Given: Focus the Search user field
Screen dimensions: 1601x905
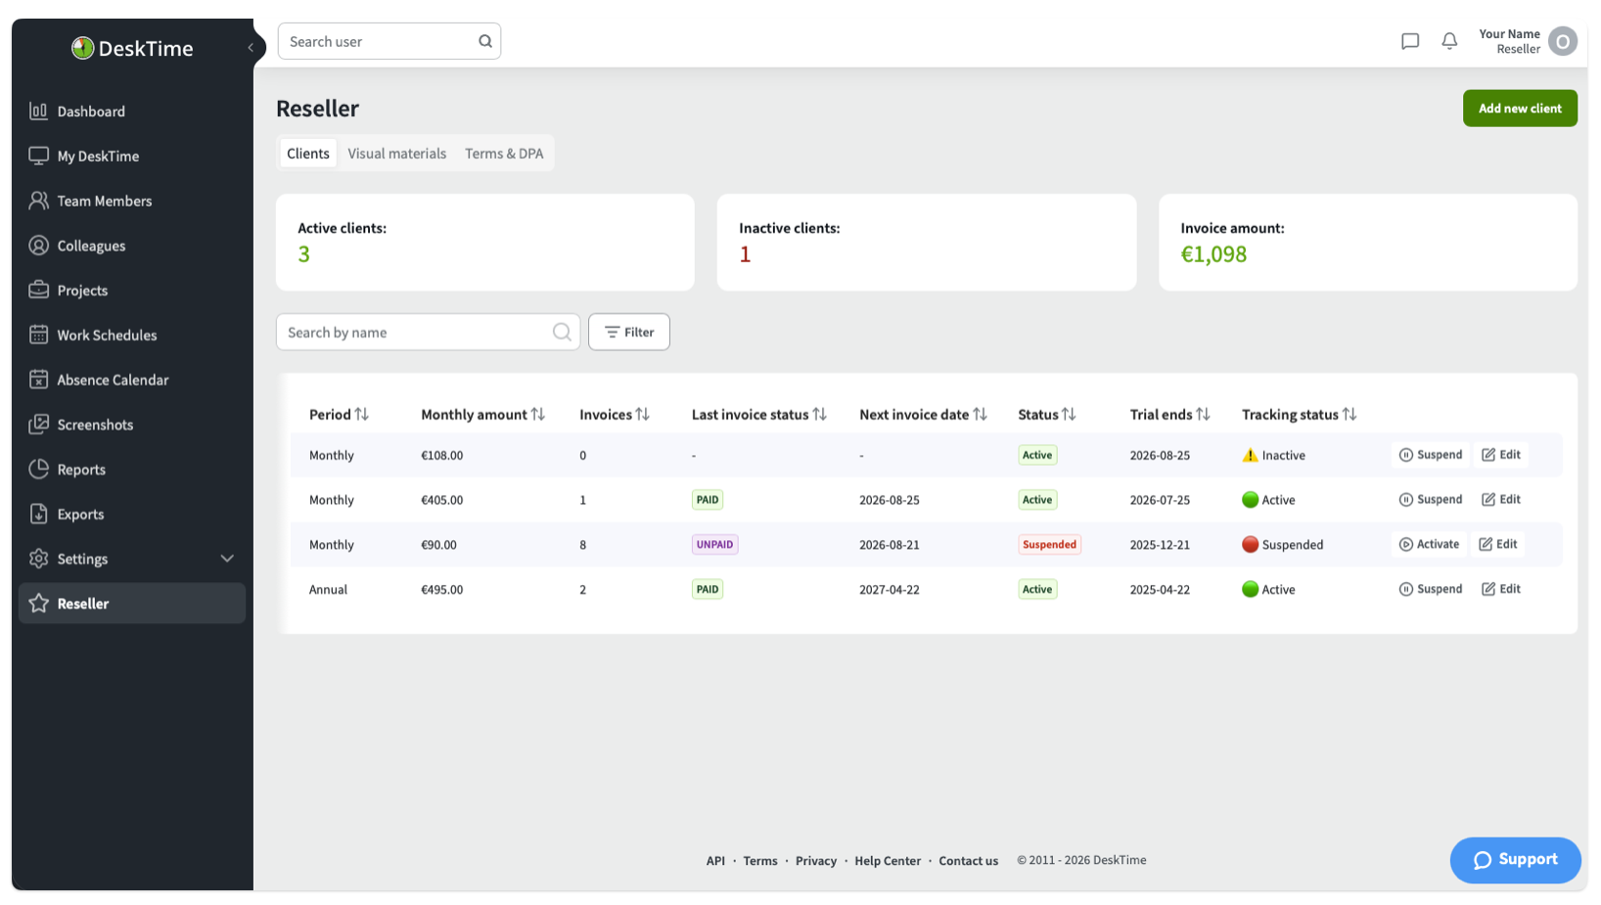Looking at the screenshot, I should click(x=389, y=41).
